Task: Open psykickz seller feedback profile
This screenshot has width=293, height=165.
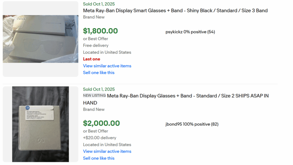Action: tap(190, 32)
